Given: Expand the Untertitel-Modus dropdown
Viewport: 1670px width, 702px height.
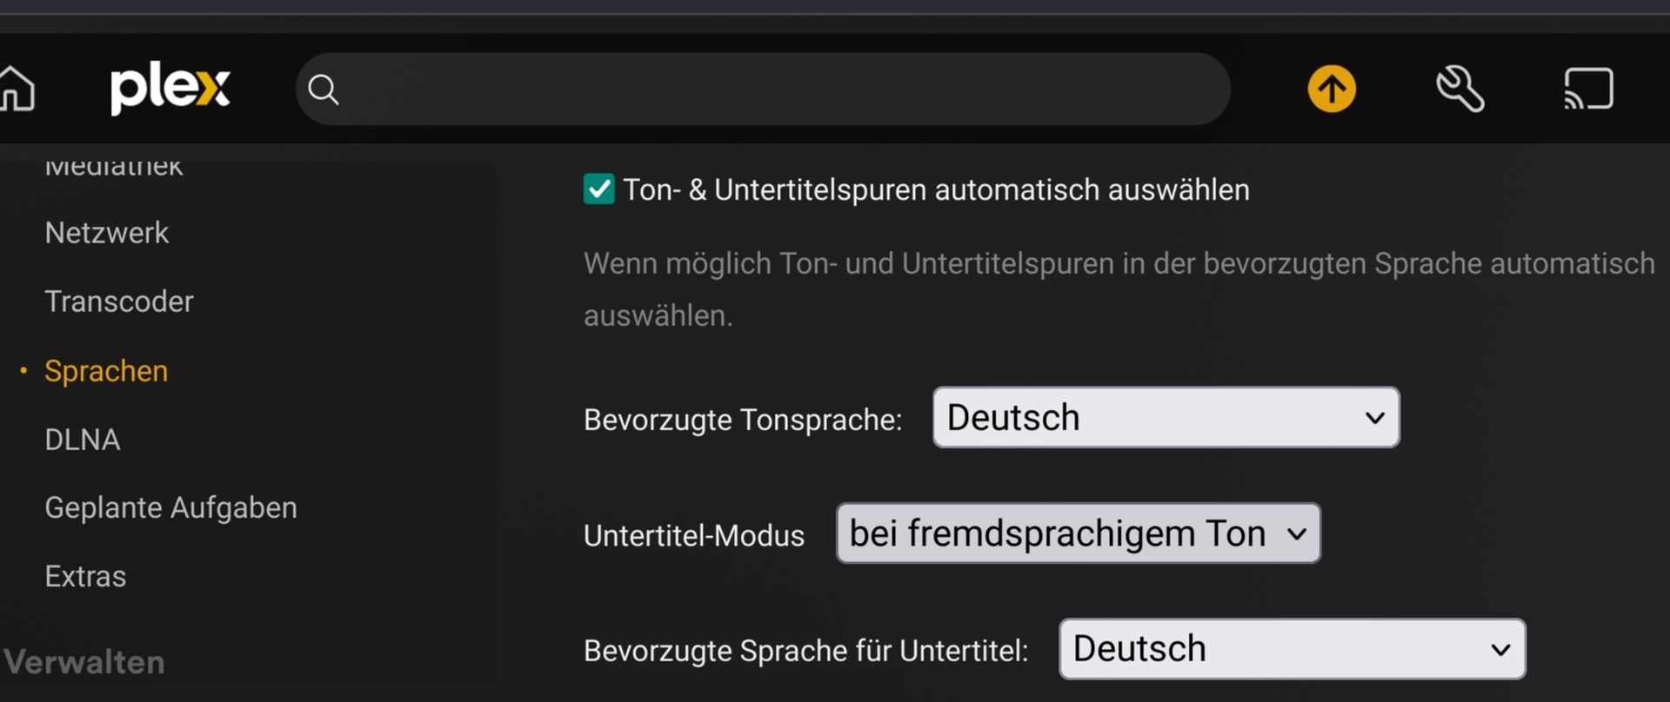Looking at the screenshot, I should click(1079, 533).
